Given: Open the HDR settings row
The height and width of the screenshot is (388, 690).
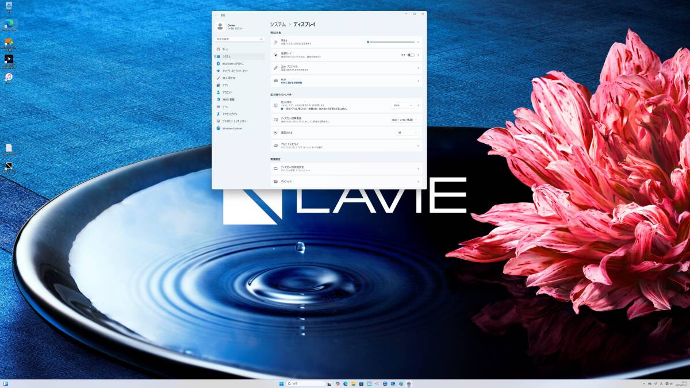Looking at the screenshot, I should (346, 81).
